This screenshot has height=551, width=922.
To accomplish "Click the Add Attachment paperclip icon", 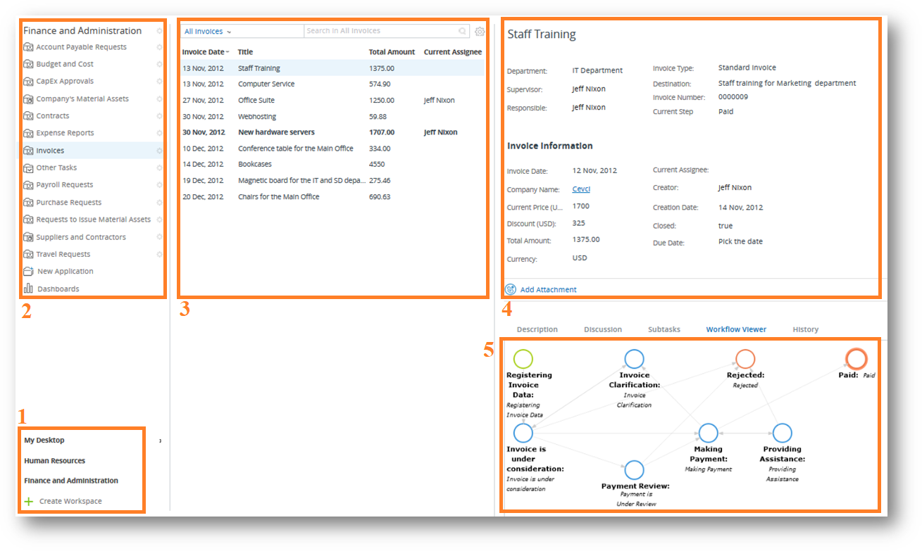I will 511,289.
